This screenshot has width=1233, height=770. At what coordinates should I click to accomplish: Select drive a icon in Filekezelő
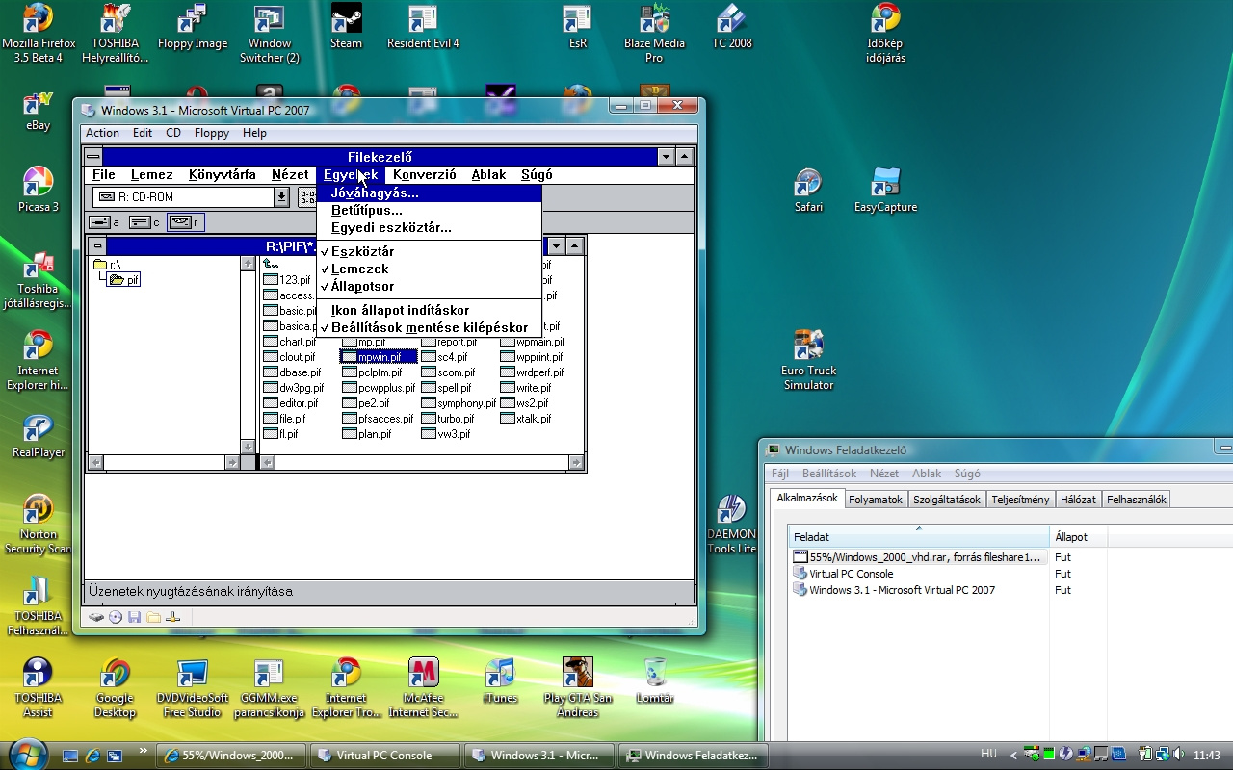(104, 222)
